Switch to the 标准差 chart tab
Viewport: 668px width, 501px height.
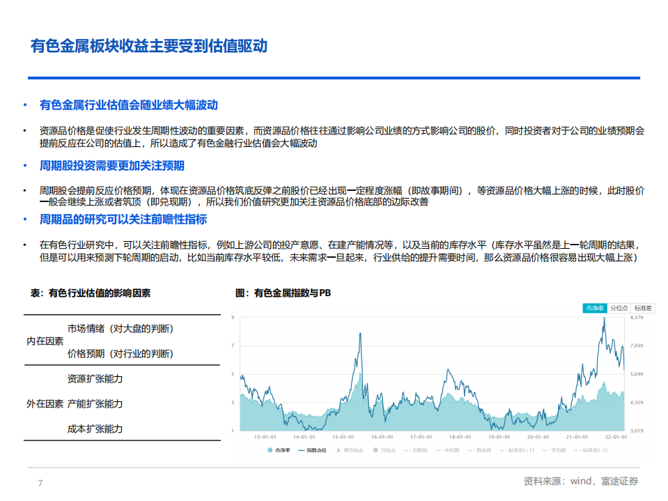643,307
